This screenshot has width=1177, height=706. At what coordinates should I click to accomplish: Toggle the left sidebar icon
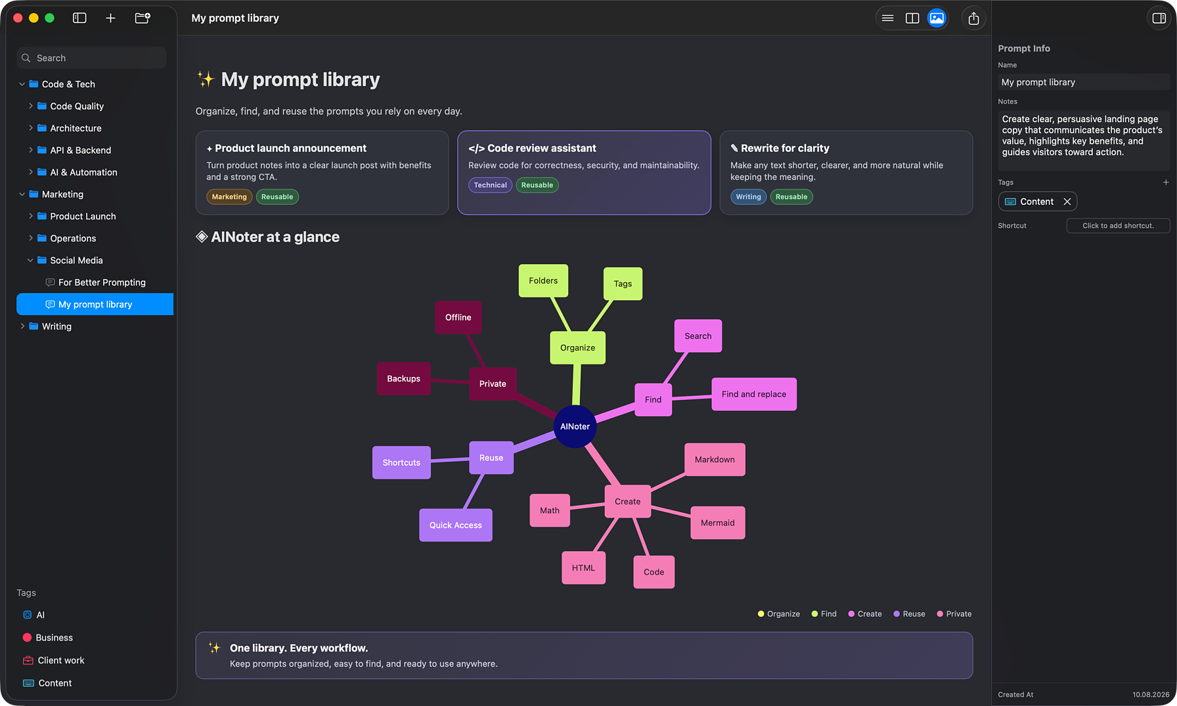pyautogui.click(x=79, y=18)
